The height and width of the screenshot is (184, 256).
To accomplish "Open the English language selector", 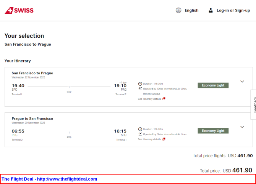I will tap(191, 10).
